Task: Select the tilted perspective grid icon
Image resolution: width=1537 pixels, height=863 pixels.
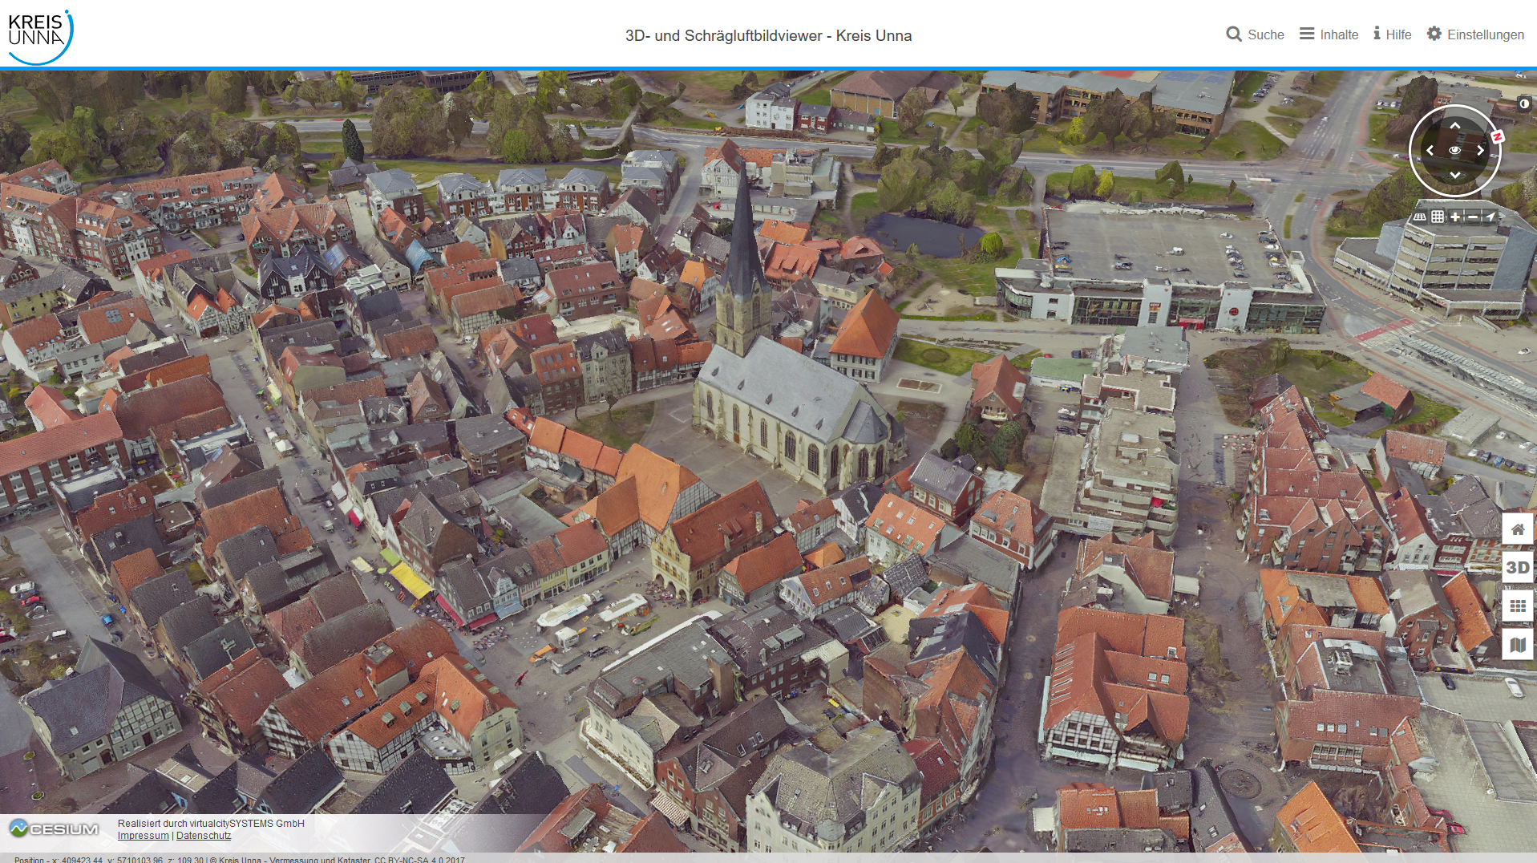Action: [x=1420, y=217]
